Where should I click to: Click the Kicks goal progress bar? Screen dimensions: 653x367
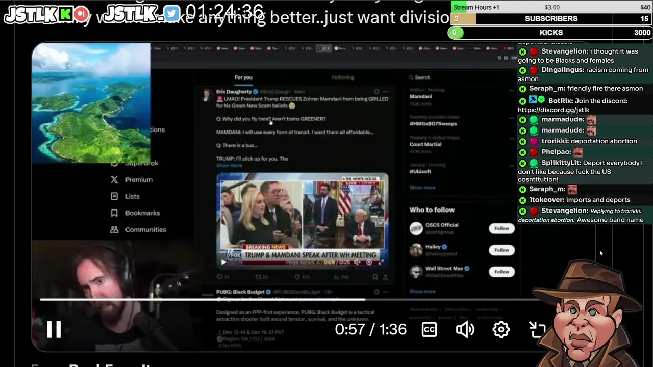[x=550, y=33]
